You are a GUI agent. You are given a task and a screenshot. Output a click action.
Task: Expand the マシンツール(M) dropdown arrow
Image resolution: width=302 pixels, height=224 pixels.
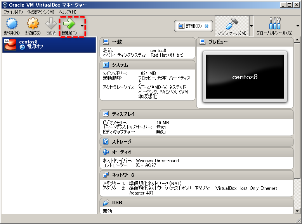point(251,26)
